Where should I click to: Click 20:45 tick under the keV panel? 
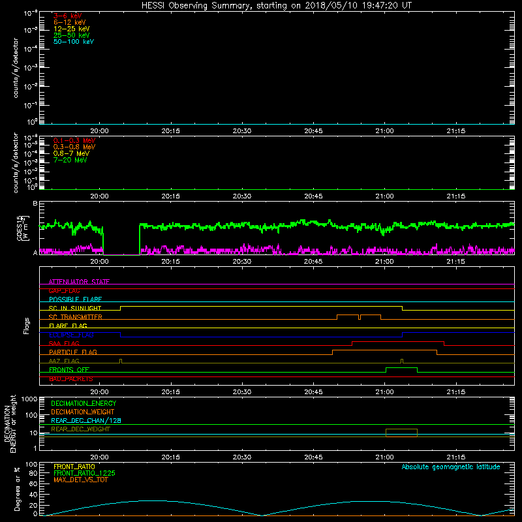(x=313, y=131)
